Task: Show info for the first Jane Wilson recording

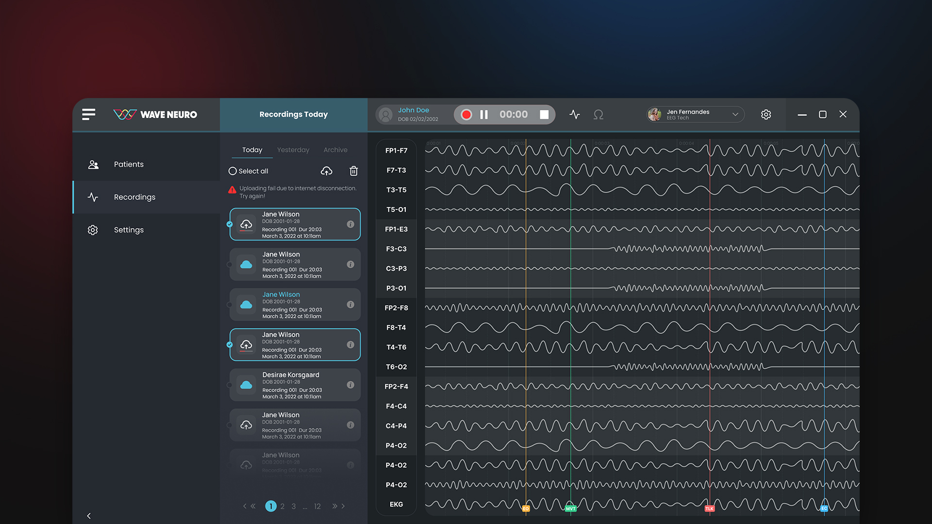Action: (350, 224)
